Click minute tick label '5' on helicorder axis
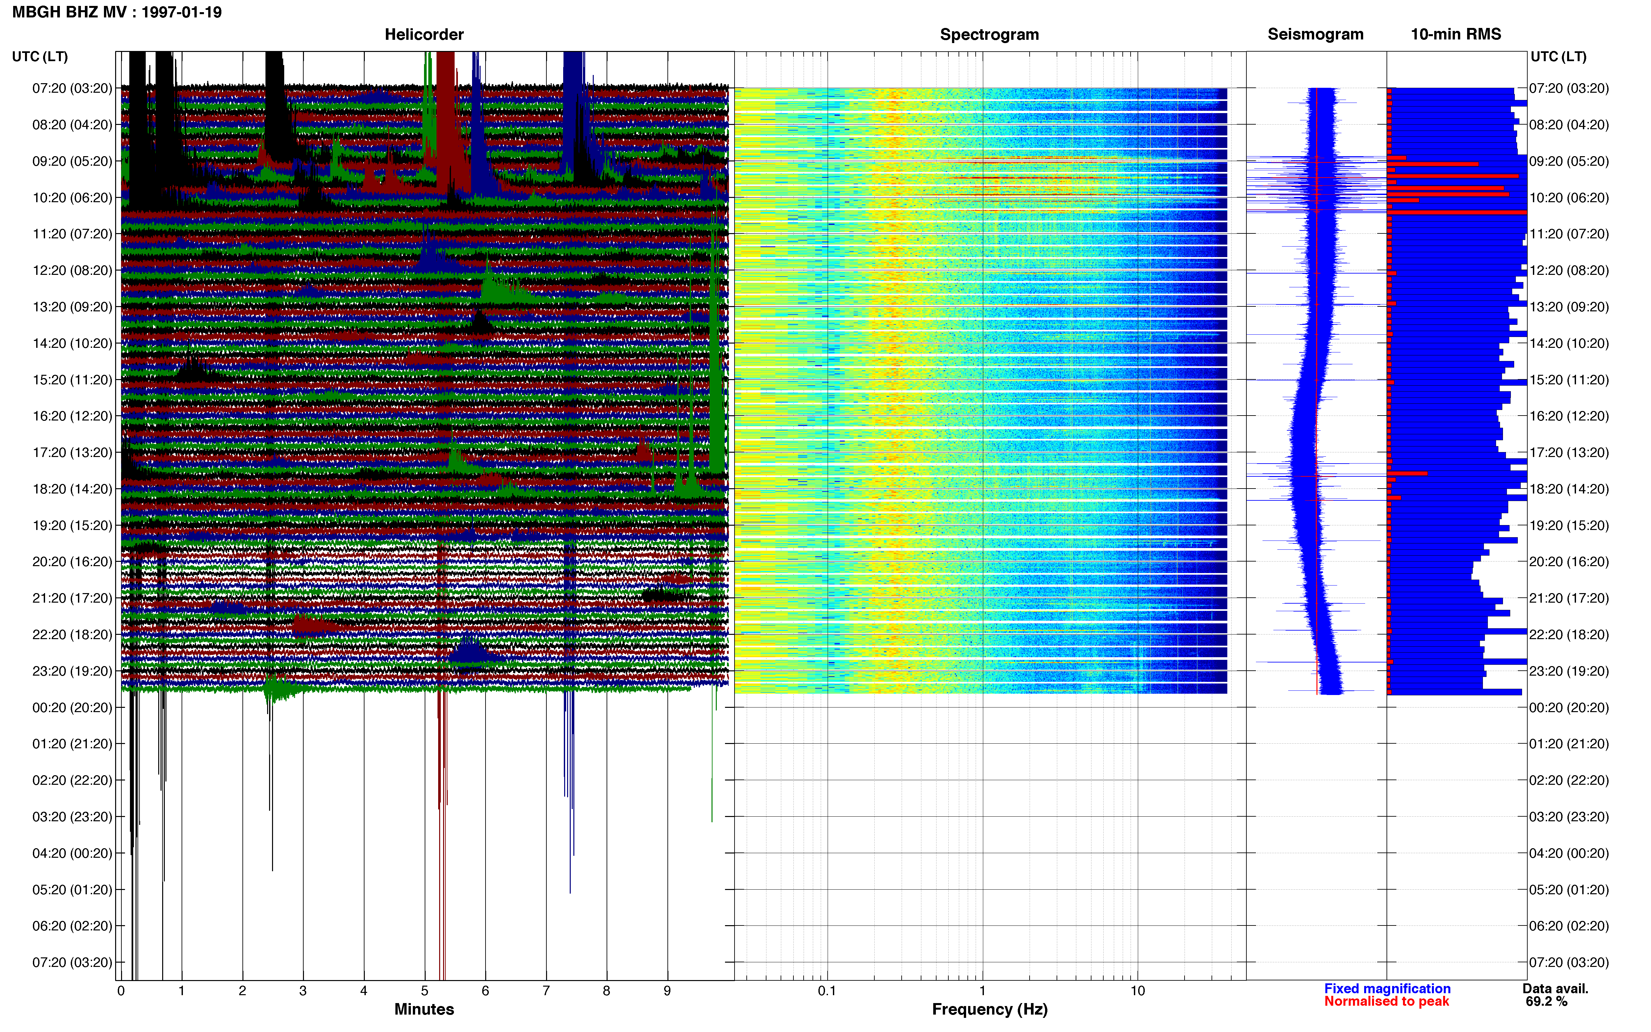This screenshot has width=1651, height=1032. [x=425, y=991]
